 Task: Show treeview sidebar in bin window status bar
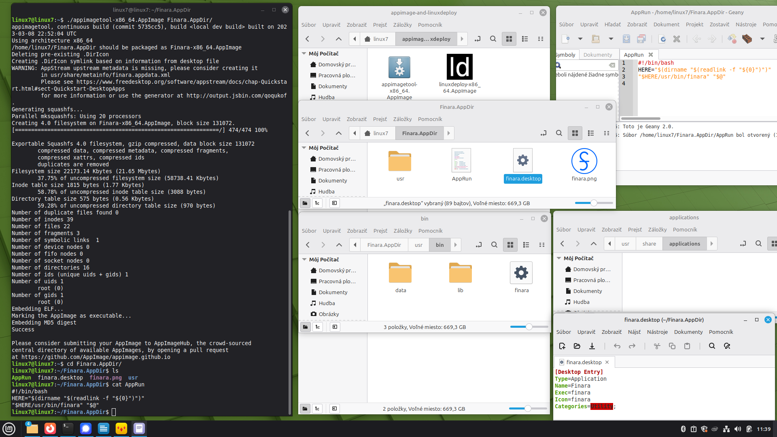pos(318,327)
